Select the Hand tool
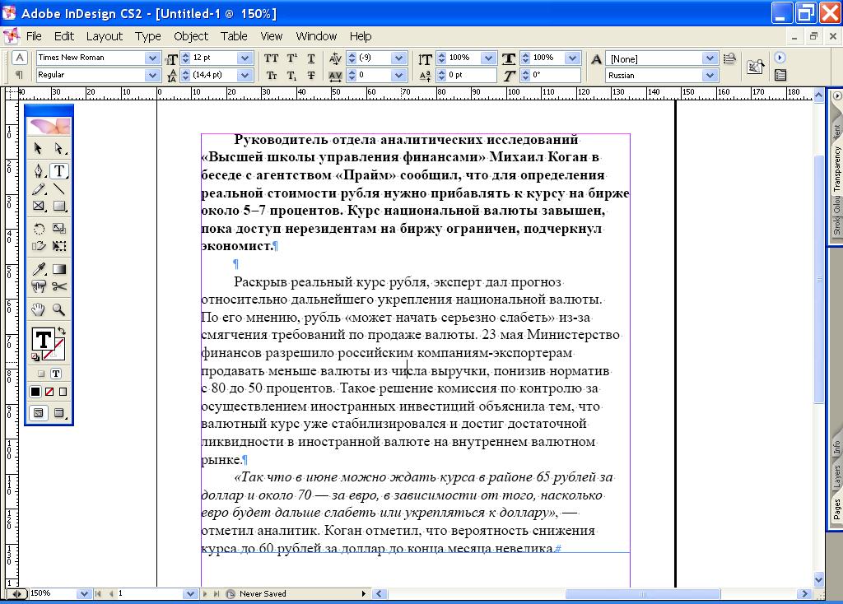This screenshot has height=604, width=843. point(38,309)
